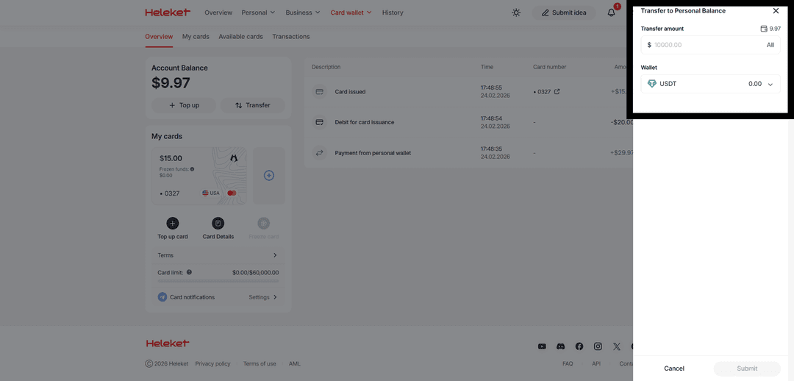This screenshot has height=381, width=794.
Task: Expand the USDT wallet dropdown
Action: 770,85
